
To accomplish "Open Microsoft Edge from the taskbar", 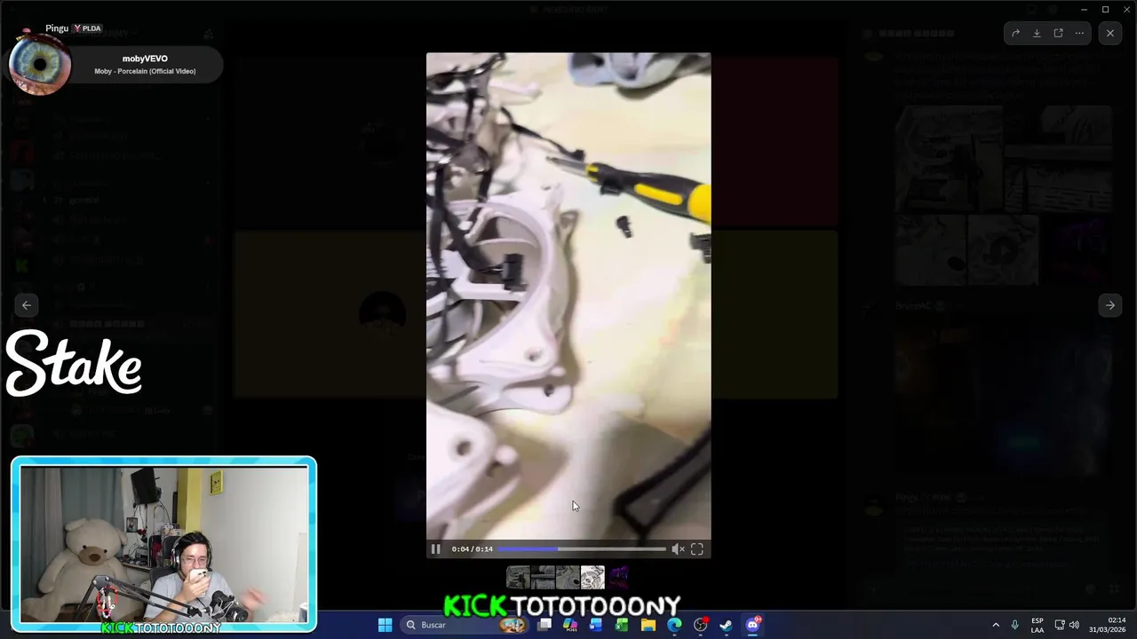I will click(674, 625).
